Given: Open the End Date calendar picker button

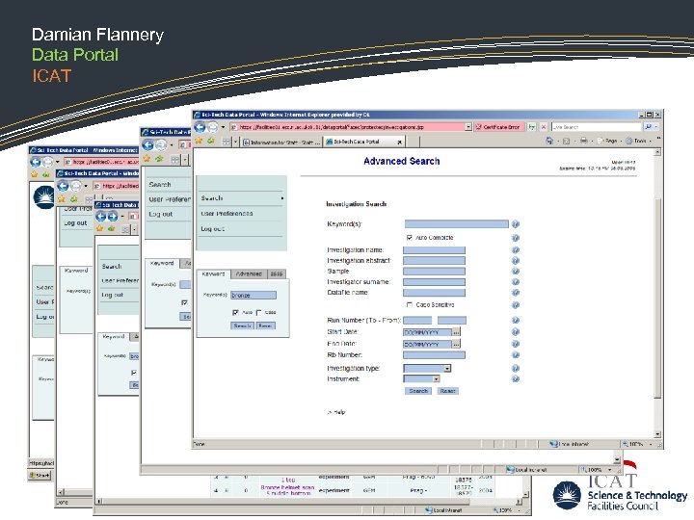Looking at the screenshot, I should pyautogui.click(x=456, y=344).
